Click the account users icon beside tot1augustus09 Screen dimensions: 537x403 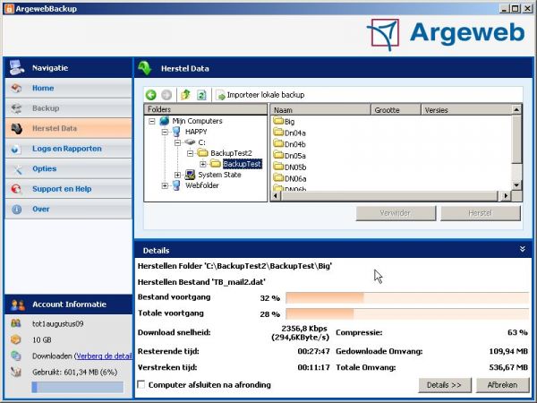tap(16, 323)
